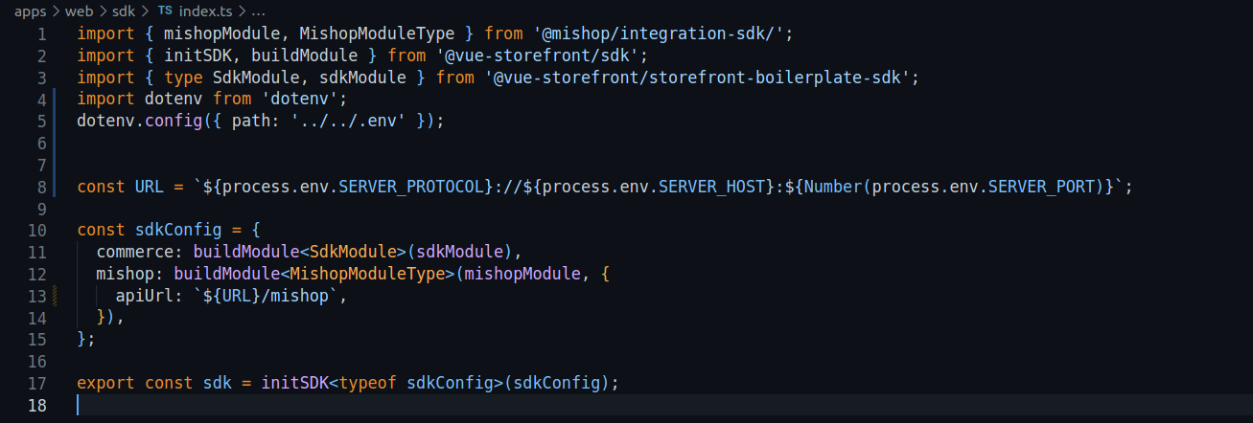Click line number 10 in the gutter
This screenshot has height=423, width=1253.
37,230
